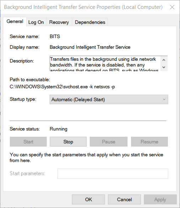This screenshot has height=208, width=180.
Task: Click the start parameters help text
Action: (x=86, y=158)
